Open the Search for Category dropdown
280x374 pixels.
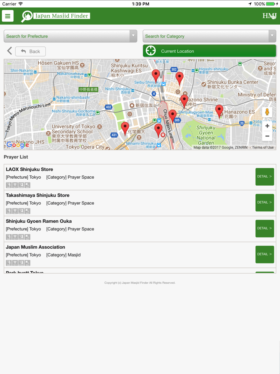209,36
